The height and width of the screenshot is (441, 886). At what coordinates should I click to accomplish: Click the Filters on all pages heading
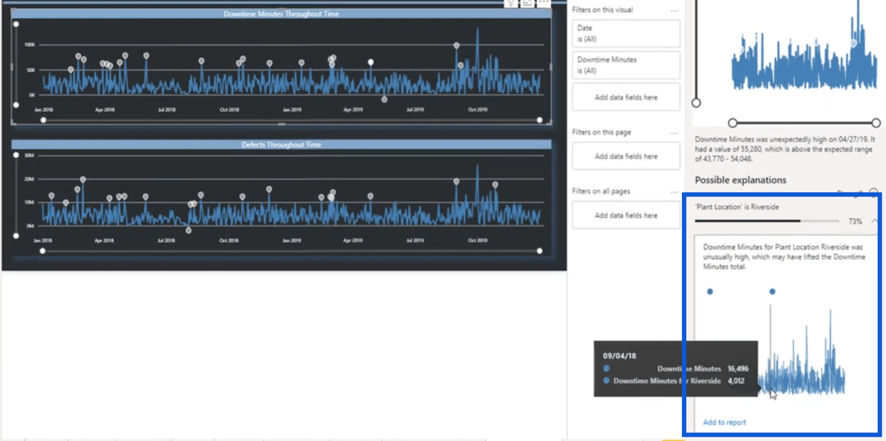point(601,191)
